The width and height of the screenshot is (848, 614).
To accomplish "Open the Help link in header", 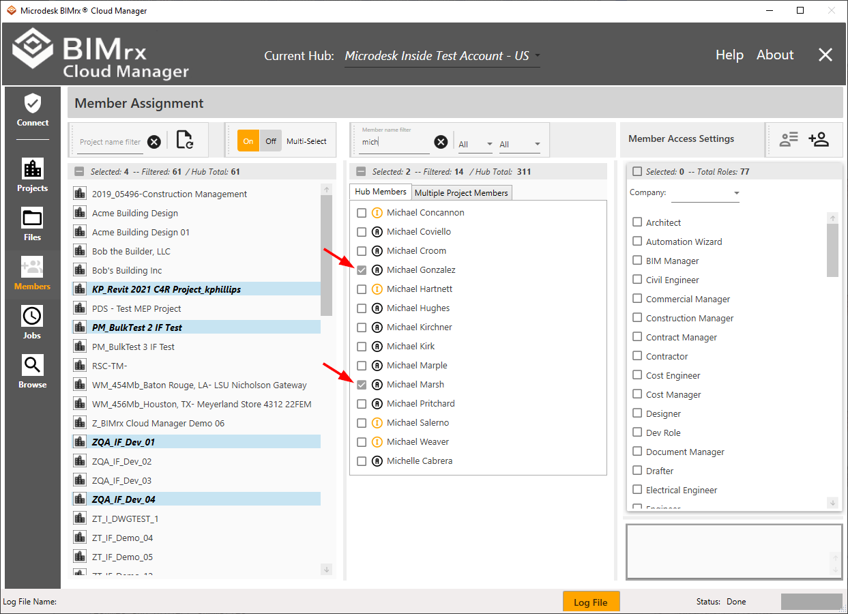I will click(x=729, y=55).
